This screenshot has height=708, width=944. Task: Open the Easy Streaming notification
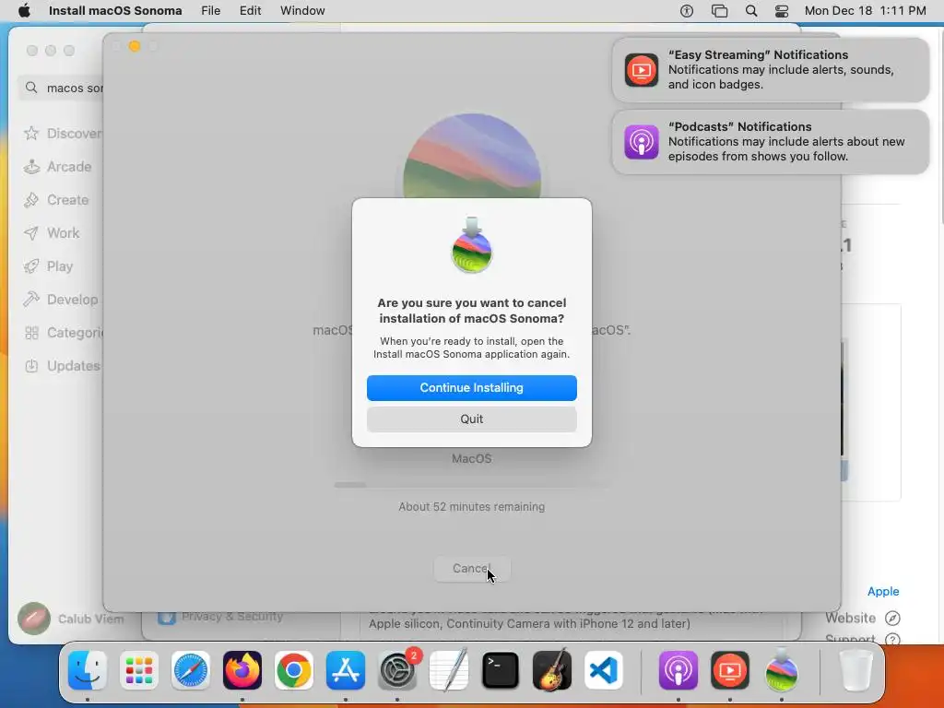tap(771, 70)
